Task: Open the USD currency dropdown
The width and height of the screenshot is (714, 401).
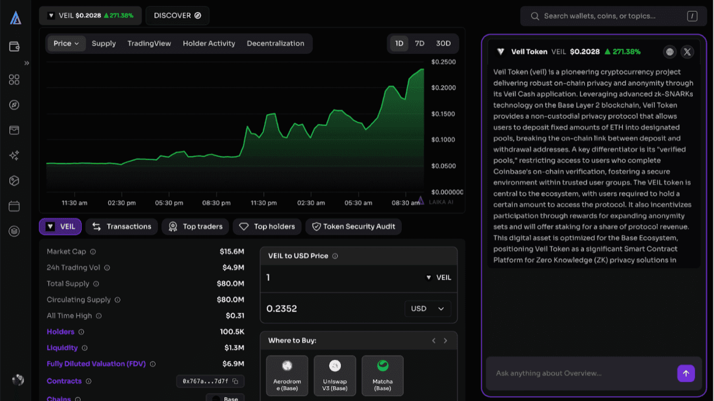Action: tap(428, 309)
